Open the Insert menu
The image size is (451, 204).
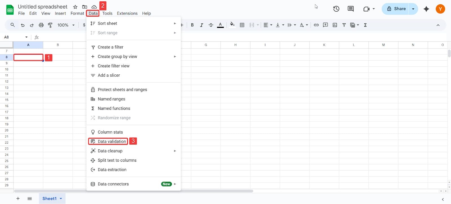click(60, 13)
